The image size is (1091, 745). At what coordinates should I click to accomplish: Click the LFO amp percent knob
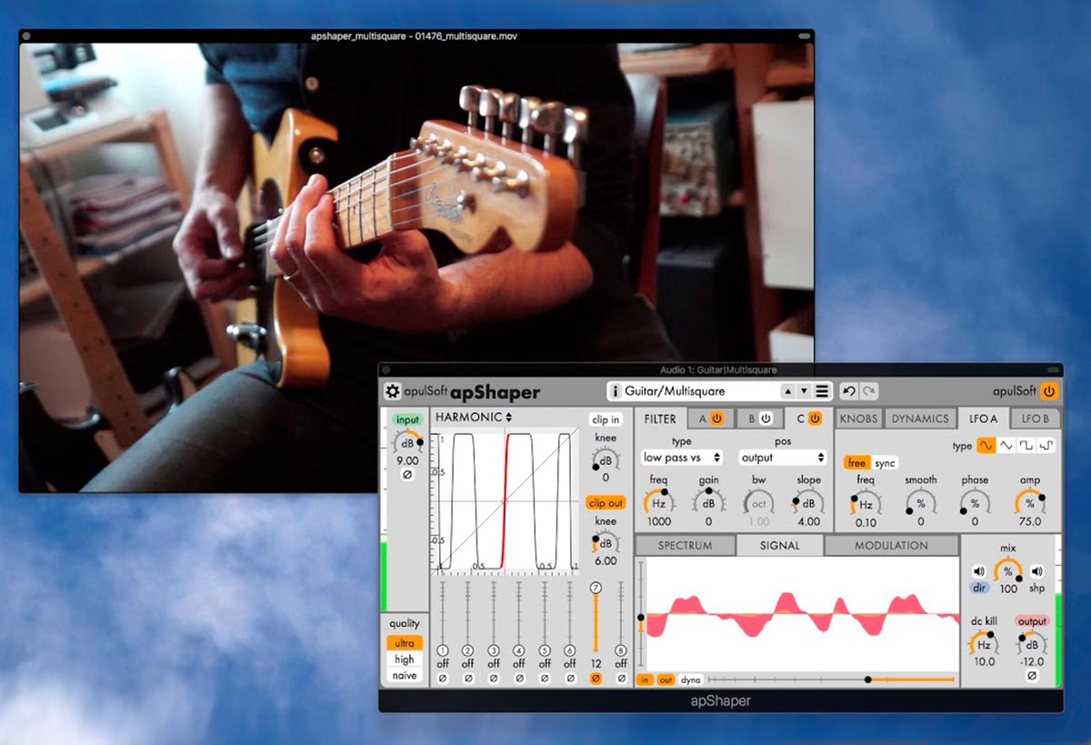point(1029,503)
